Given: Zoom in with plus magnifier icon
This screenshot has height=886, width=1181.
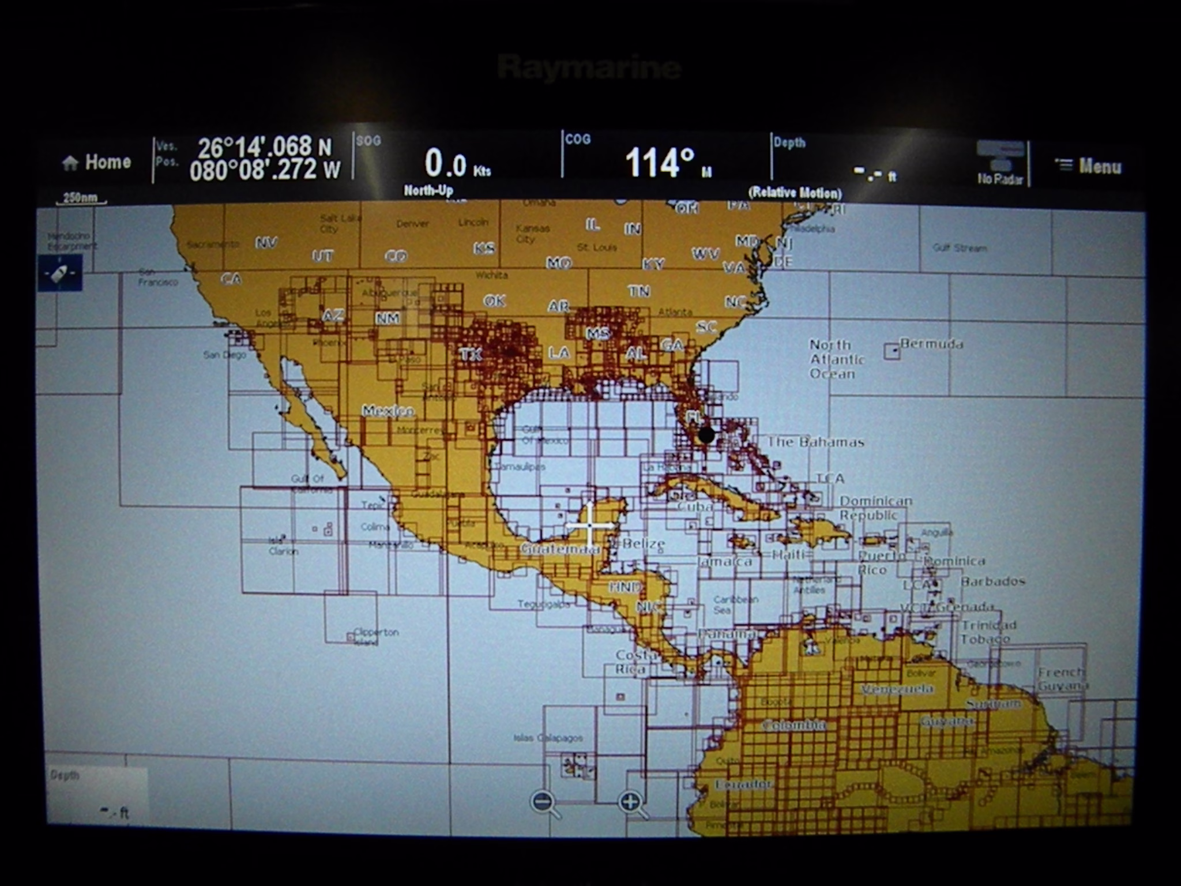Looking at the screenshot, I should (x=631, y=802).
